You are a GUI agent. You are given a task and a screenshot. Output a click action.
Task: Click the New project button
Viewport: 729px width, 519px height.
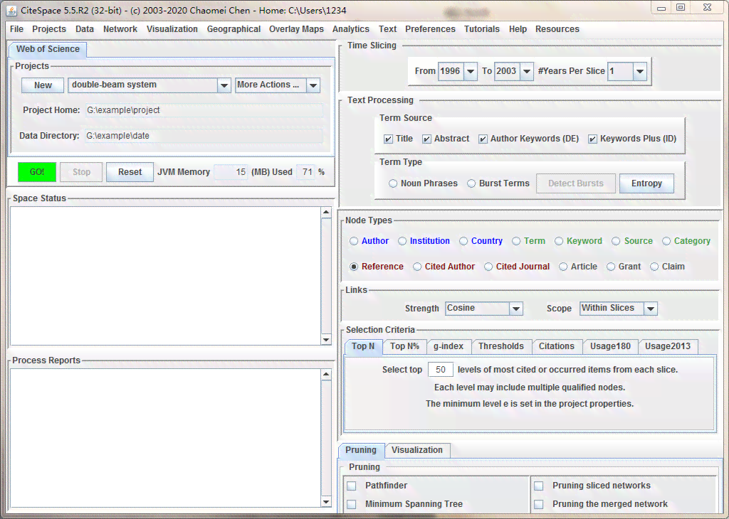[x=43, y=85]
